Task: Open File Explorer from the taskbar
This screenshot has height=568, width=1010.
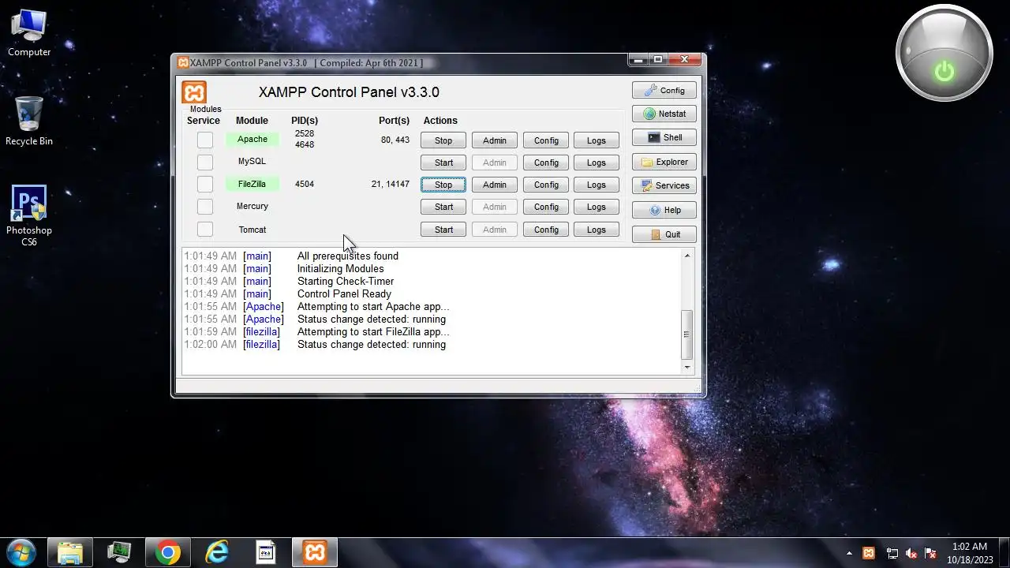Action: [70, 552]
